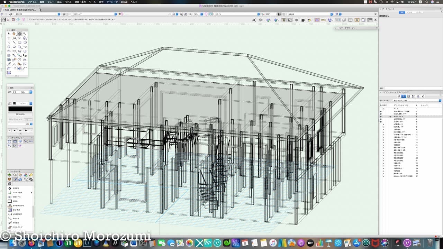Viewport: 443px width, 249px height.
Task: Select the Zoom magnifier tool
Action: [25, 34]
